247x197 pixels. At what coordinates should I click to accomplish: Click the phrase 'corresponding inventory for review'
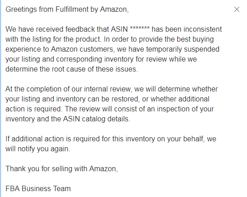[111, 59]
